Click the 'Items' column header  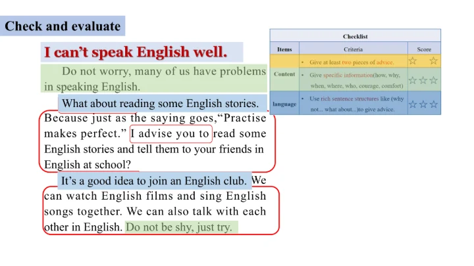coord(284,49)
